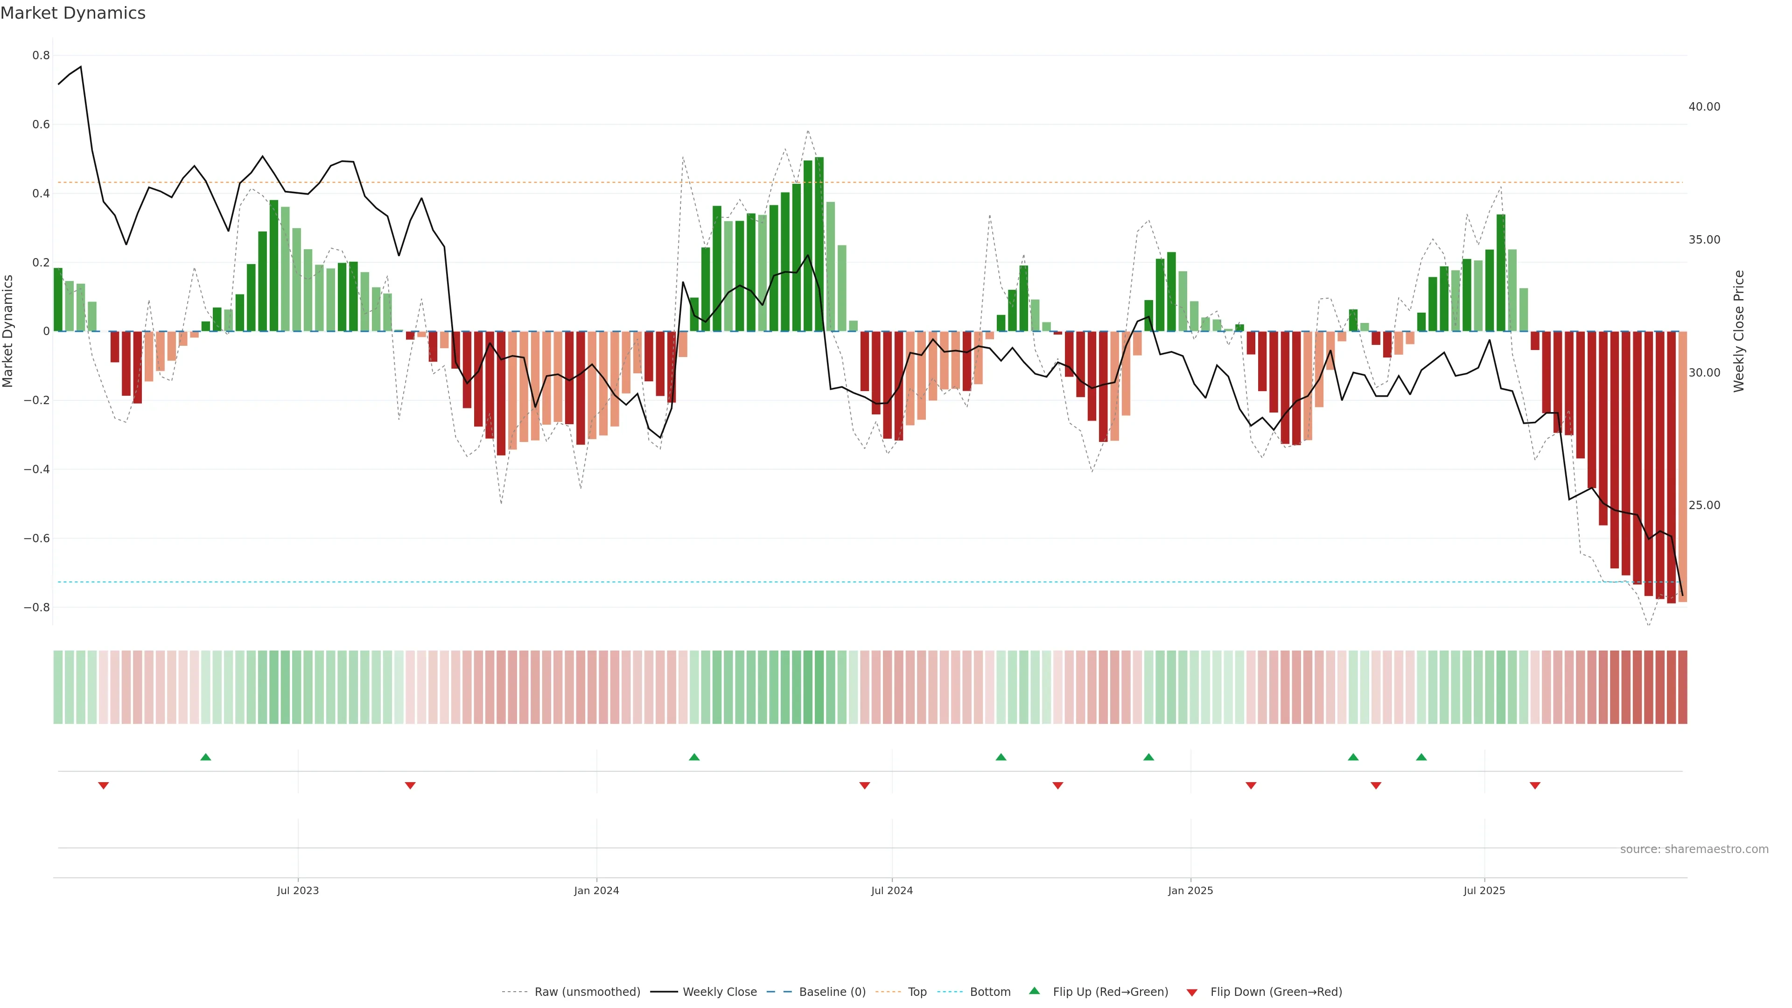Click the Market Dynamics chart title
This screenshot has width=1792, height=1008.
[73, 13]
